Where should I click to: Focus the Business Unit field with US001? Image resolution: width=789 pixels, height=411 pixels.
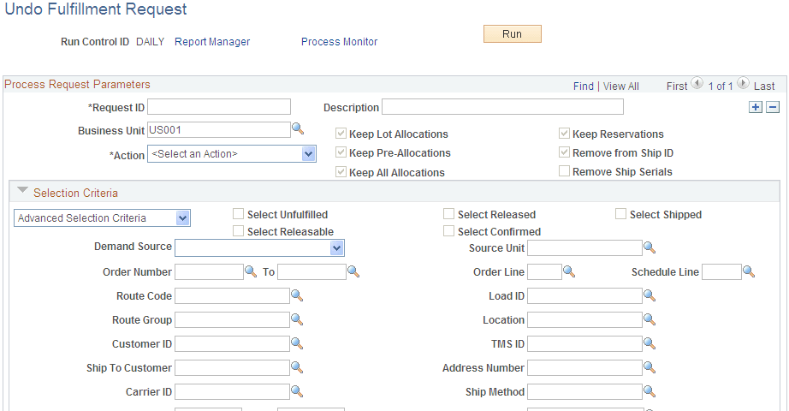[x=219, y=130]
